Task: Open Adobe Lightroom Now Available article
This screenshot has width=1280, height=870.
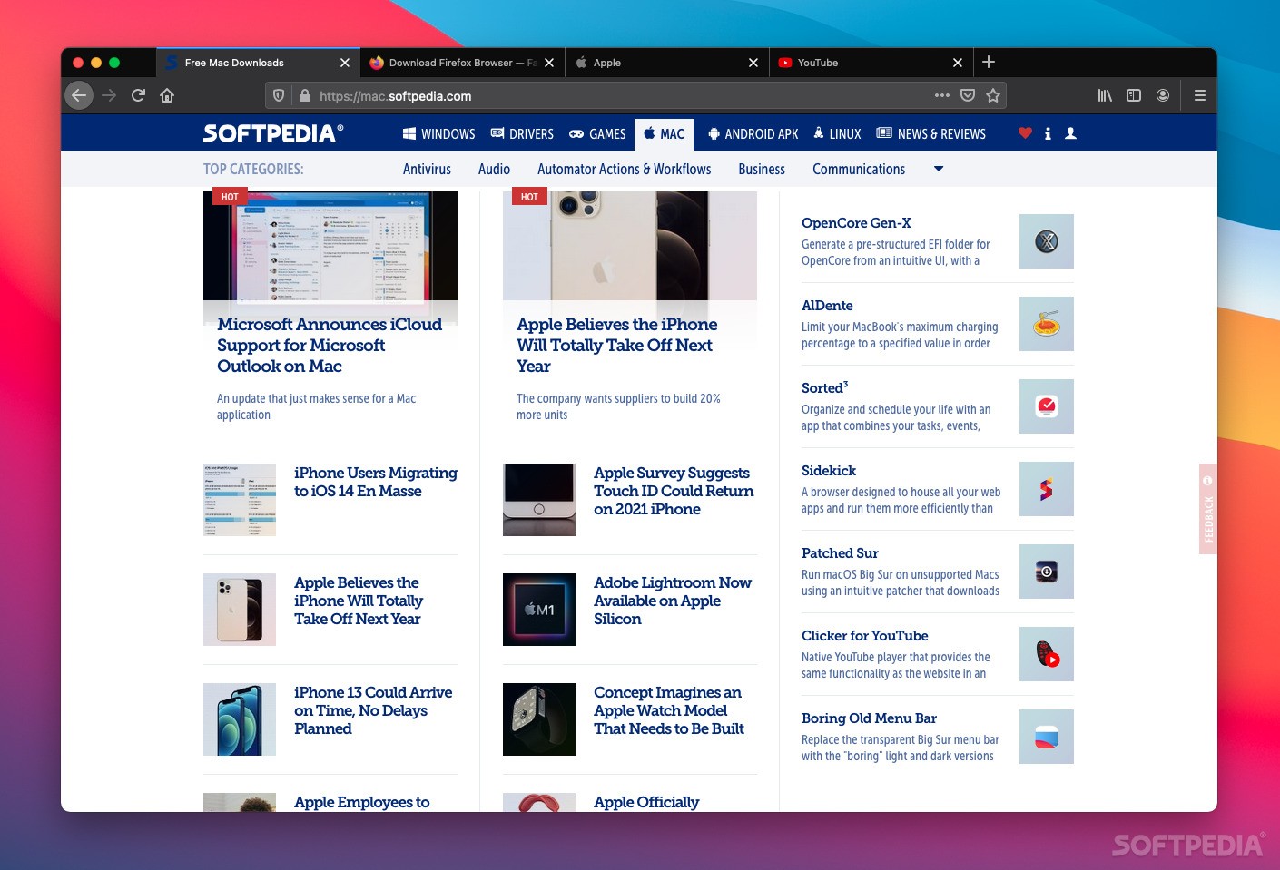Action: coord(673,601)
